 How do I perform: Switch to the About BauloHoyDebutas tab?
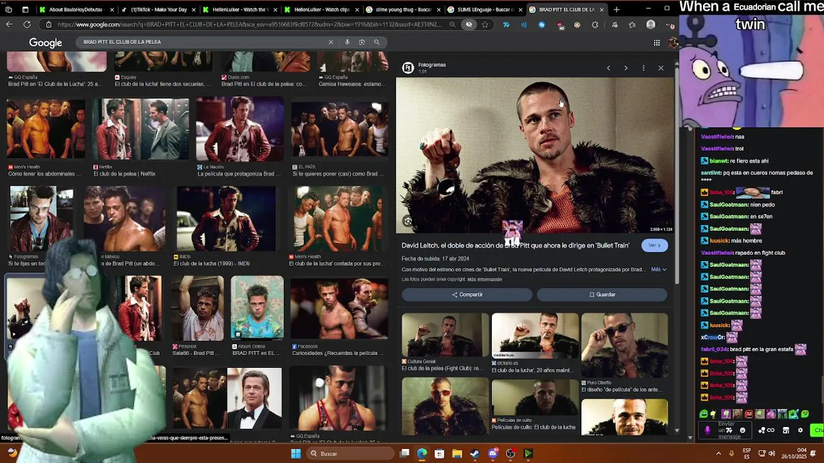76,10
